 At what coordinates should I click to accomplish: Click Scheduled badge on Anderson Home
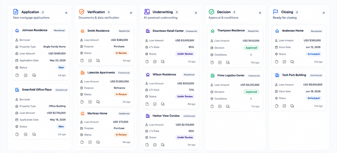[x=314, y=54]
